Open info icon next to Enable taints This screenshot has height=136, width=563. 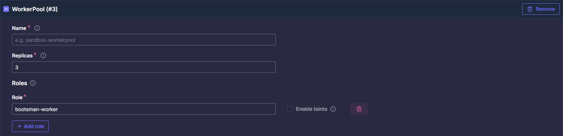coord(333,109)
